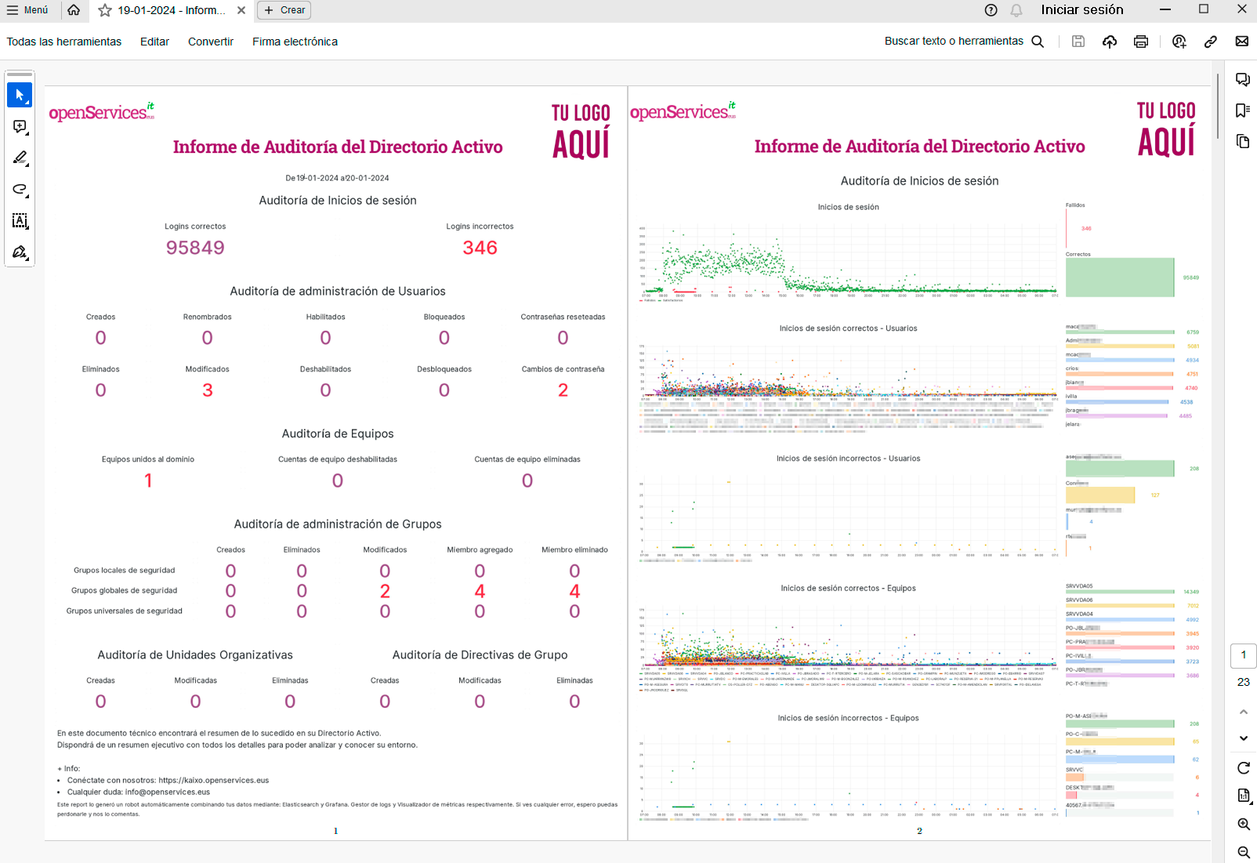Open Firma electrónica tab
The height and width of the screenshot is (863, 1257).
click(x=295, y=42)
